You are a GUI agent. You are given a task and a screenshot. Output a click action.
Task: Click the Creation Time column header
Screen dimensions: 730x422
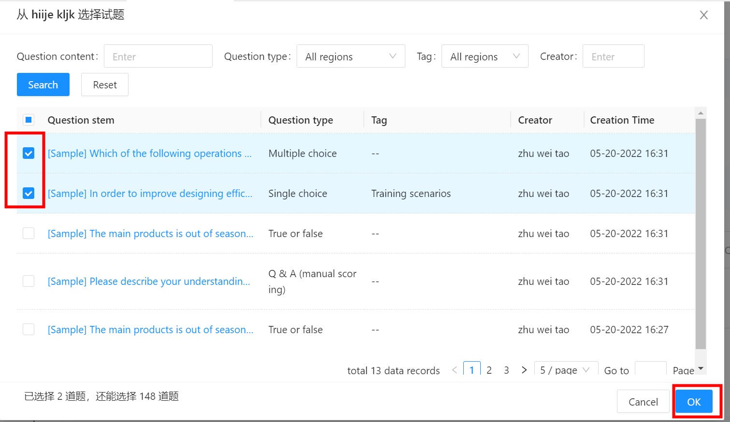[622, 120]
